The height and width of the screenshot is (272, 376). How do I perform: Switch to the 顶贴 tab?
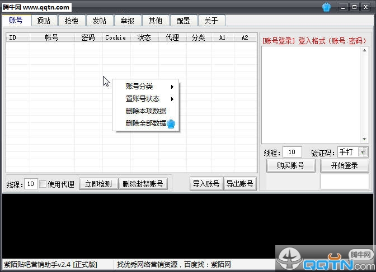[44, 21]
